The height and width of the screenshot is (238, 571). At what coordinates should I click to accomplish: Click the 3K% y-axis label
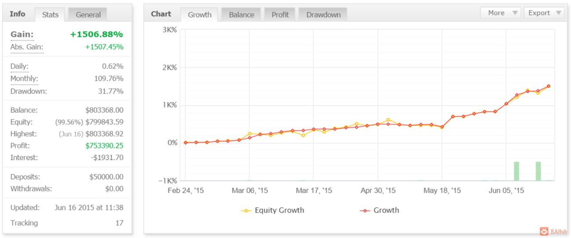(x=169, y=30)
